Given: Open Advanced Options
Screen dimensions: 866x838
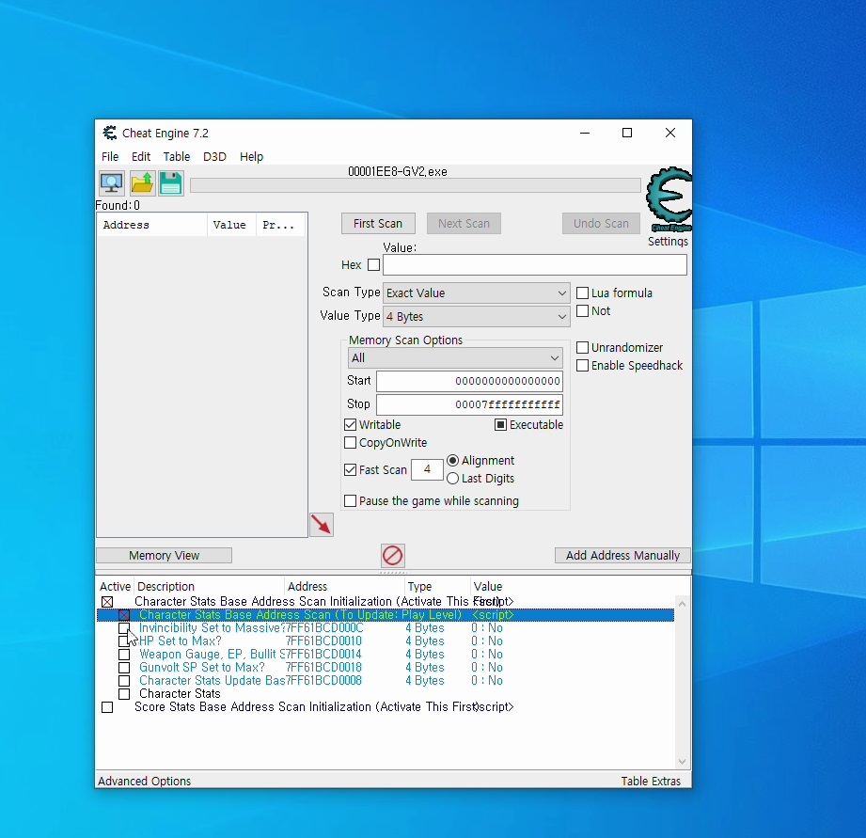Looking at the screenshot, I should tap(144, 782).
